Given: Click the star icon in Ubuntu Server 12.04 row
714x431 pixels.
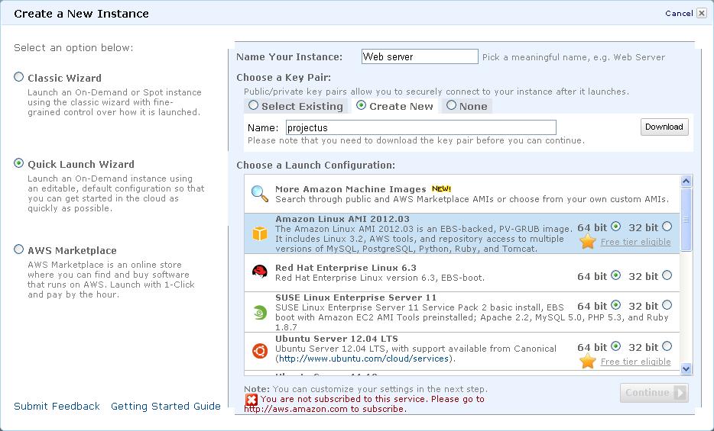Looking at the screenshot, I should [x=587, y=361].
